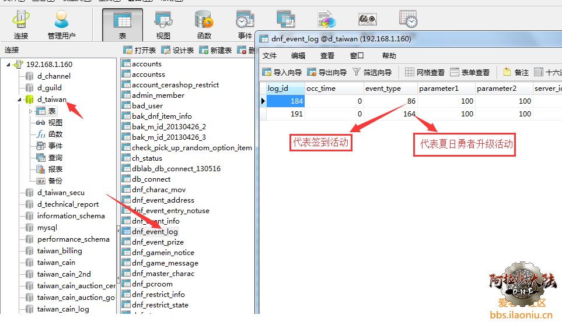
Task: Switch to 网格查看 grid view
Action: [x=425, y=73]
